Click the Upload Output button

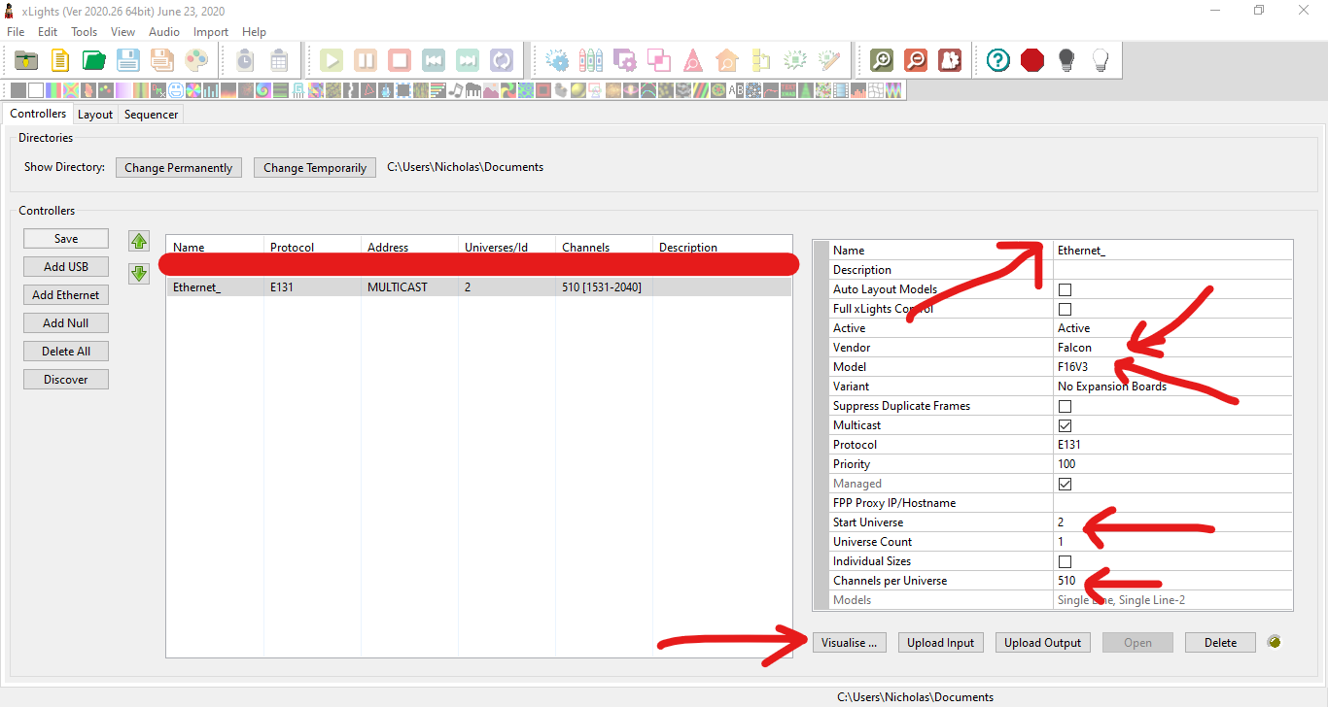[x=1043, y=643]
